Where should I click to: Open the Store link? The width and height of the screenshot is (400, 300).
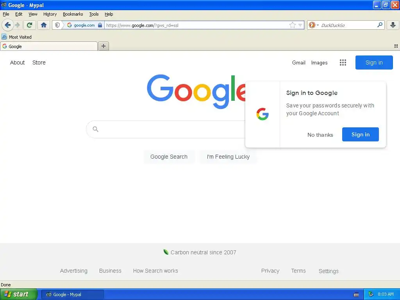click(x=39, y=62)
